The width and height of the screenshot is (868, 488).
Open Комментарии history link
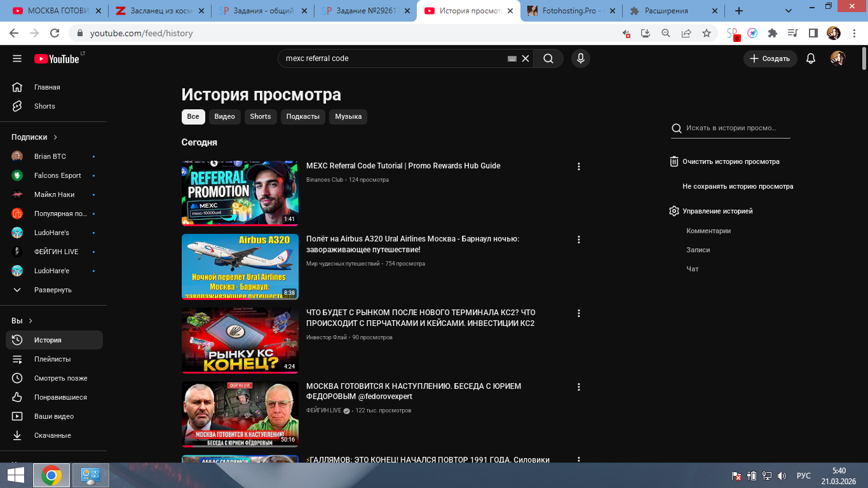click(709, 231)
